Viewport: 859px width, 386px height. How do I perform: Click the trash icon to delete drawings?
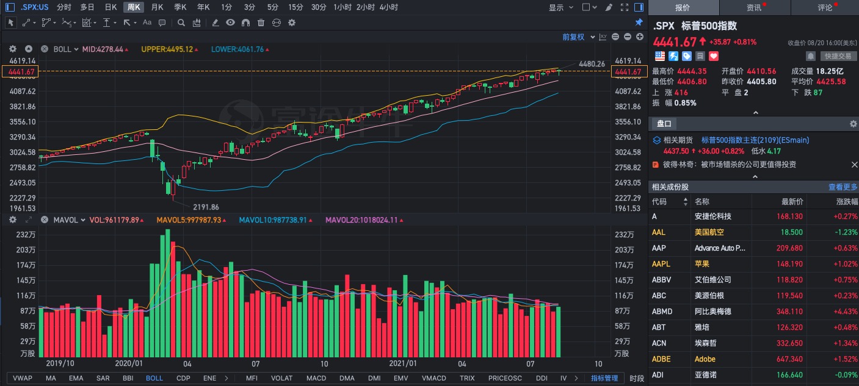[x=261, y=23]
